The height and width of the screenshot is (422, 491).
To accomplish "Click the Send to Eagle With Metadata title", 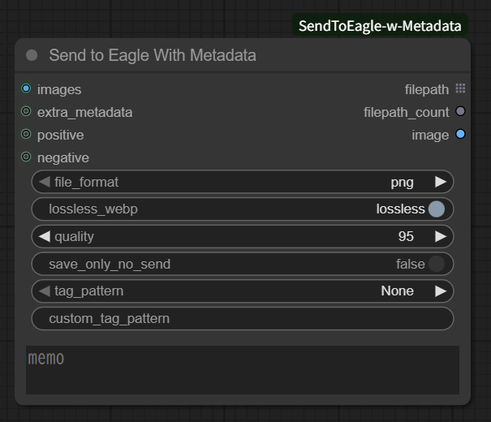I will tap(153, 55).
